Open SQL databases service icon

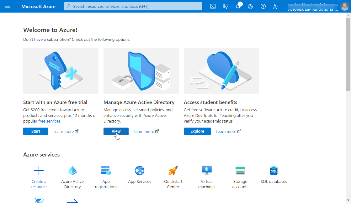point(274,171)
